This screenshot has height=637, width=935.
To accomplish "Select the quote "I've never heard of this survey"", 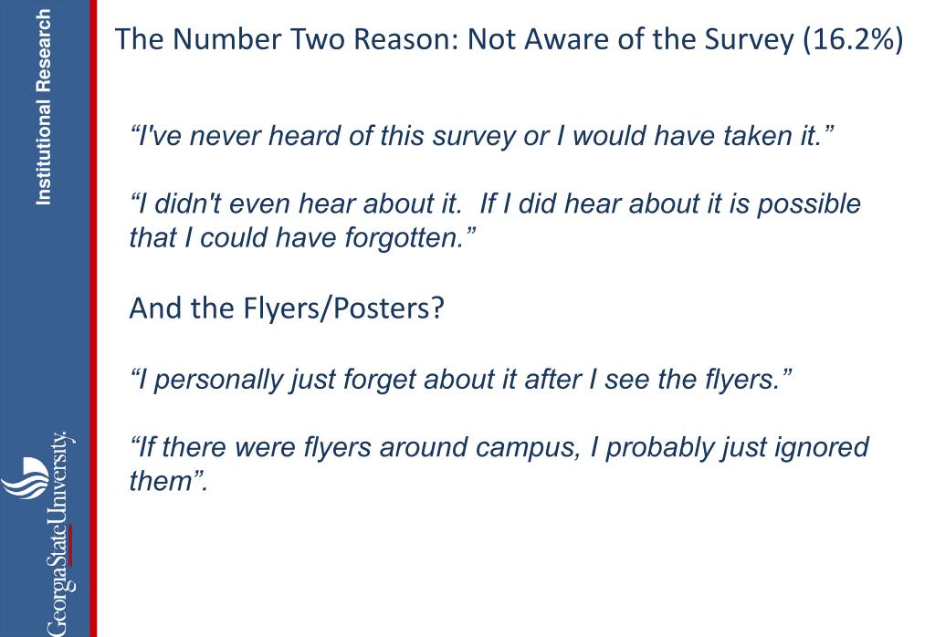I will click(480, 136).
